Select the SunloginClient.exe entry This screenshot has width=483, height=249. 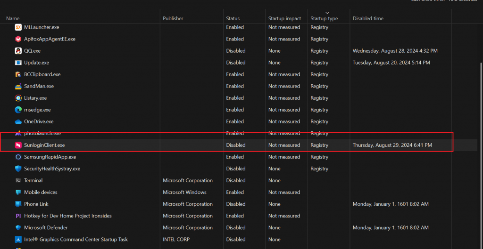(x=44, y=145)
